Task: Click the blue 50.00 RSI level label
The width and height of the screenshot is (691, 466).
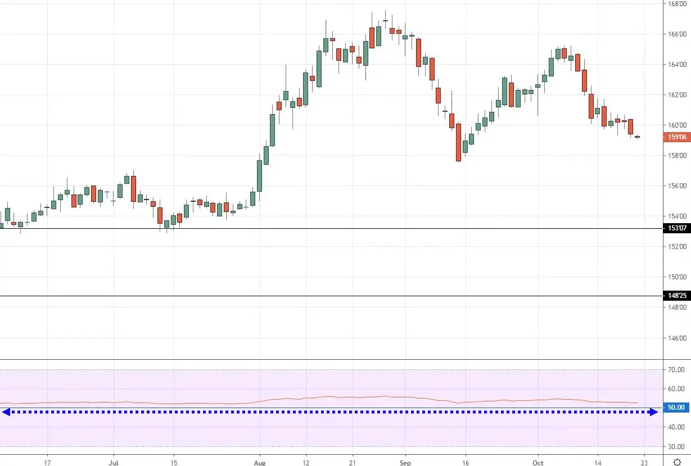Action: click(676, 408)
